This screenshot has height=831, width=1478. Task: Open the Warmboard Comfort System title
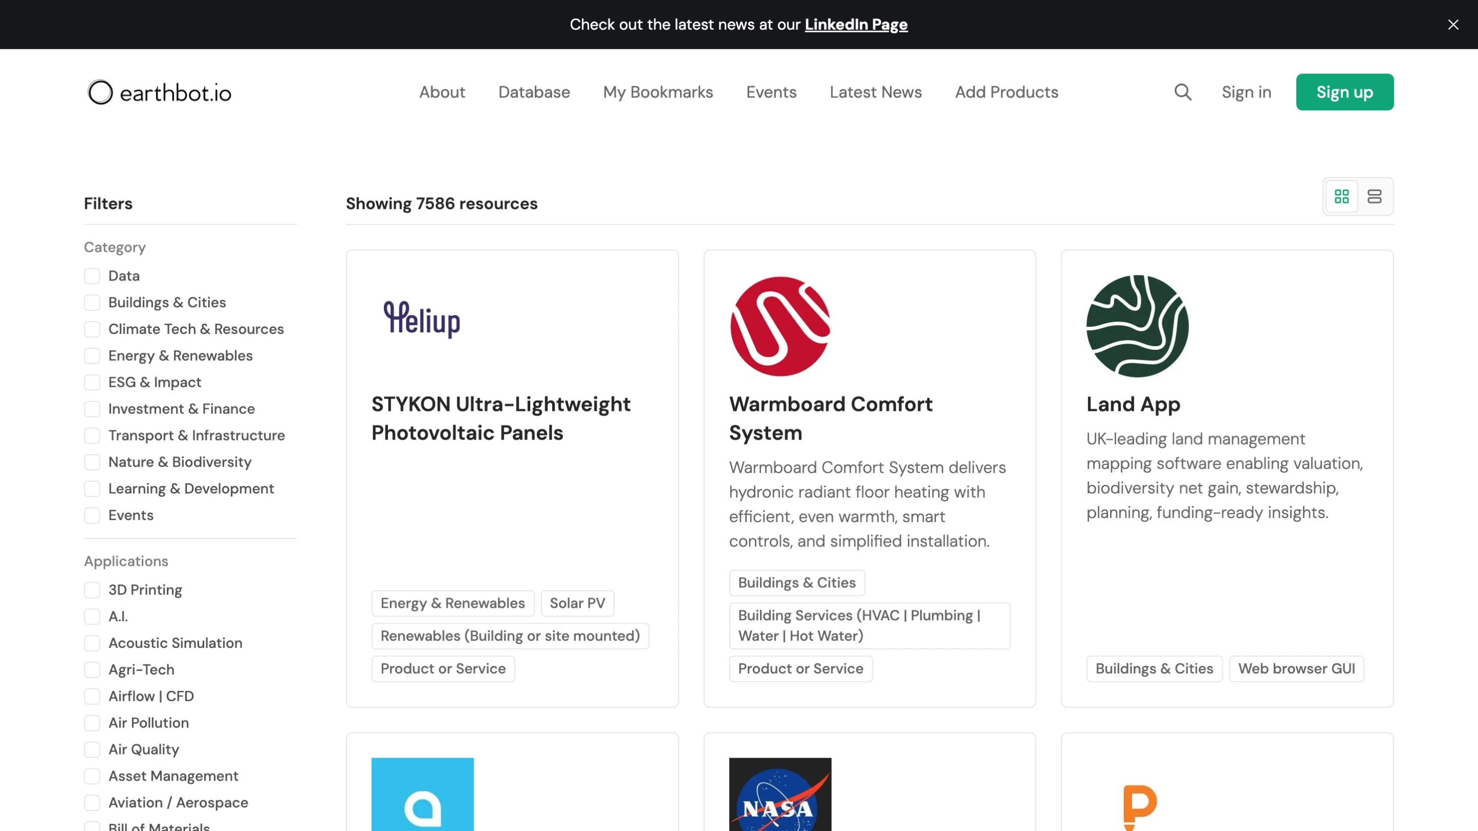[x=831, y=418]
